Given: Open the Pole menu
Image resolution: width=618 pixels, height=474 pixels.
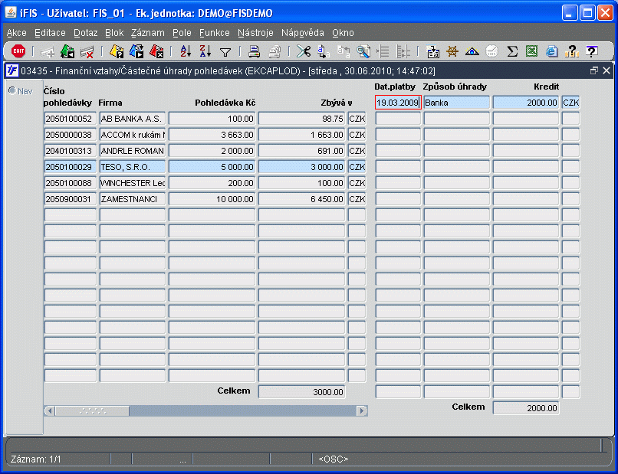Looking at the screenshot, I should coord(182,33).
